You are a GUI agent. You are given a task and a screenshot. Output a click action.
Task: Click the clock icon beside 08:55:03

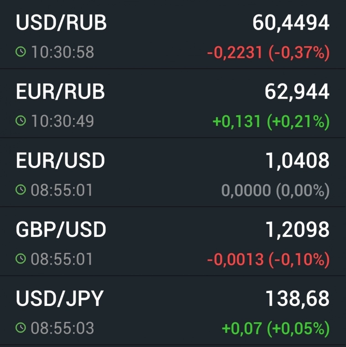[21, 328]
